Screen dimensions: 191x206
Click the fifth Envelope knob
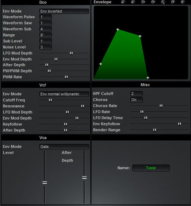coord(163,2)
